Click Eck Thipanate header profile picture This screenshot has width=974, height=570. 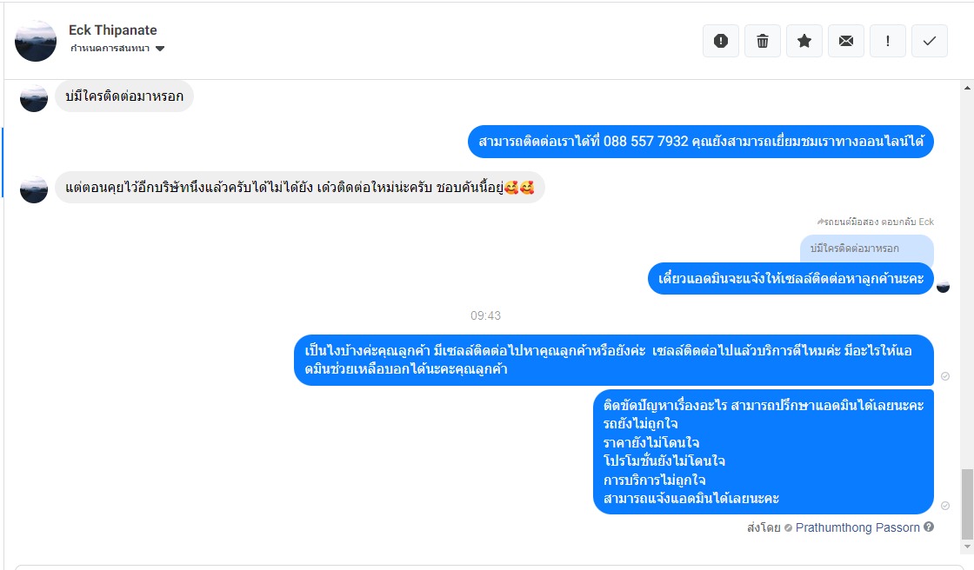(36, 41)
